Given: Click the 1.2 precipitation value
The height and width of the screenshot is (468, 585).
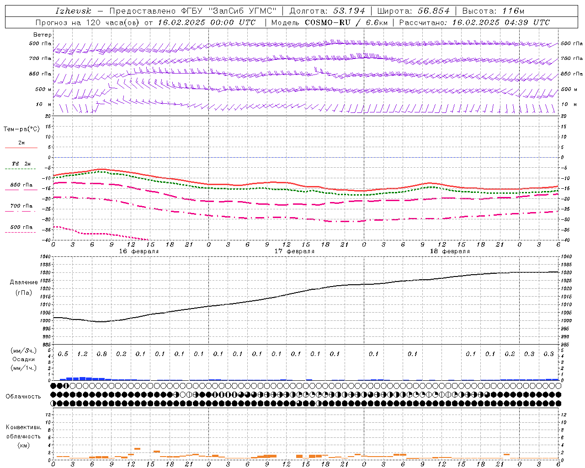Looking at the screenshot, I should click(x=82, y=354).
